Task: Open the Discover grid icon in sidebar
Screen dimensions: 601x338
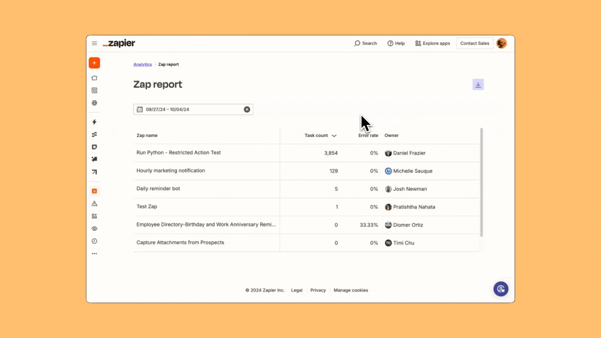Action: (94, 90)
